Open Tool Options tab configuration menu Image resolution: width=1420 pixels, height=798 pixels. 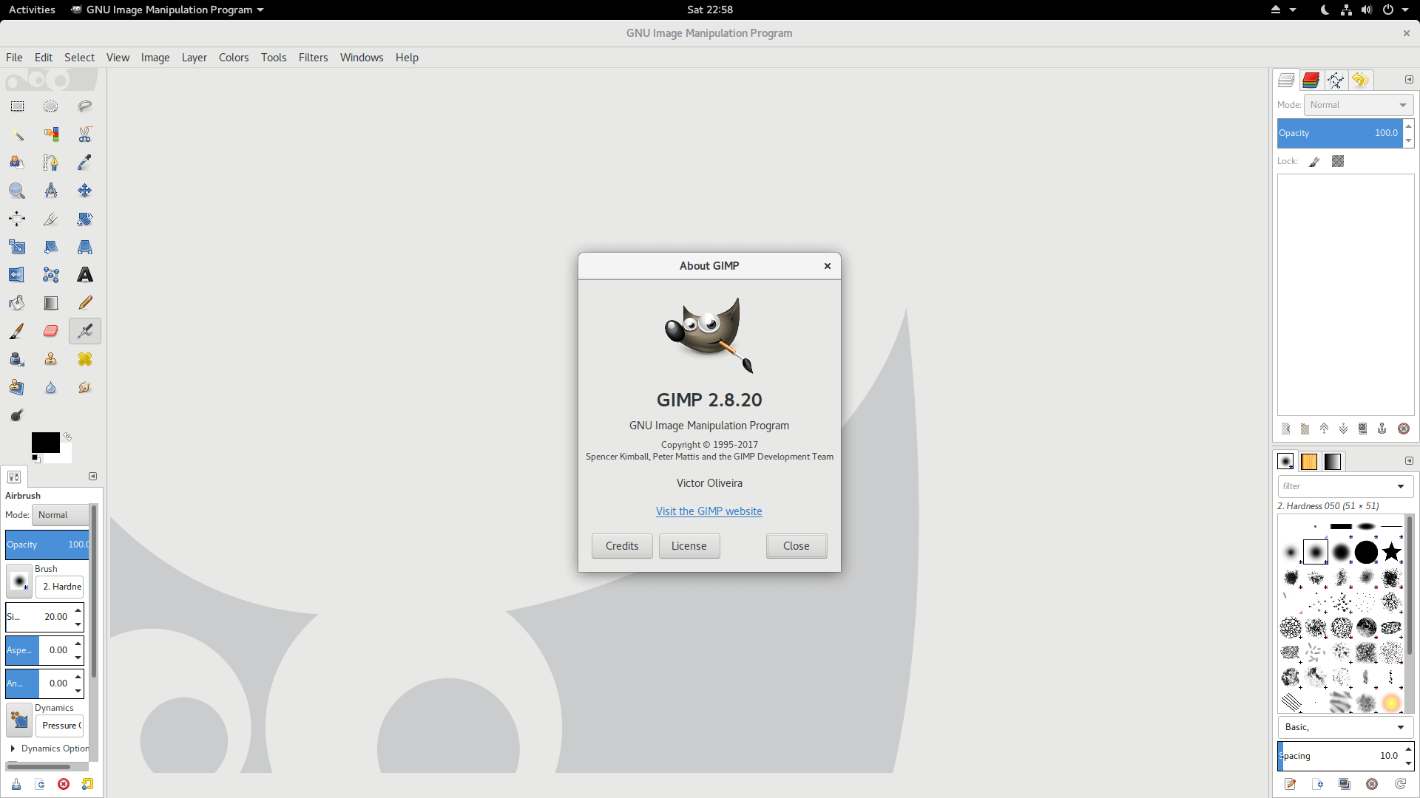[93, 477]
